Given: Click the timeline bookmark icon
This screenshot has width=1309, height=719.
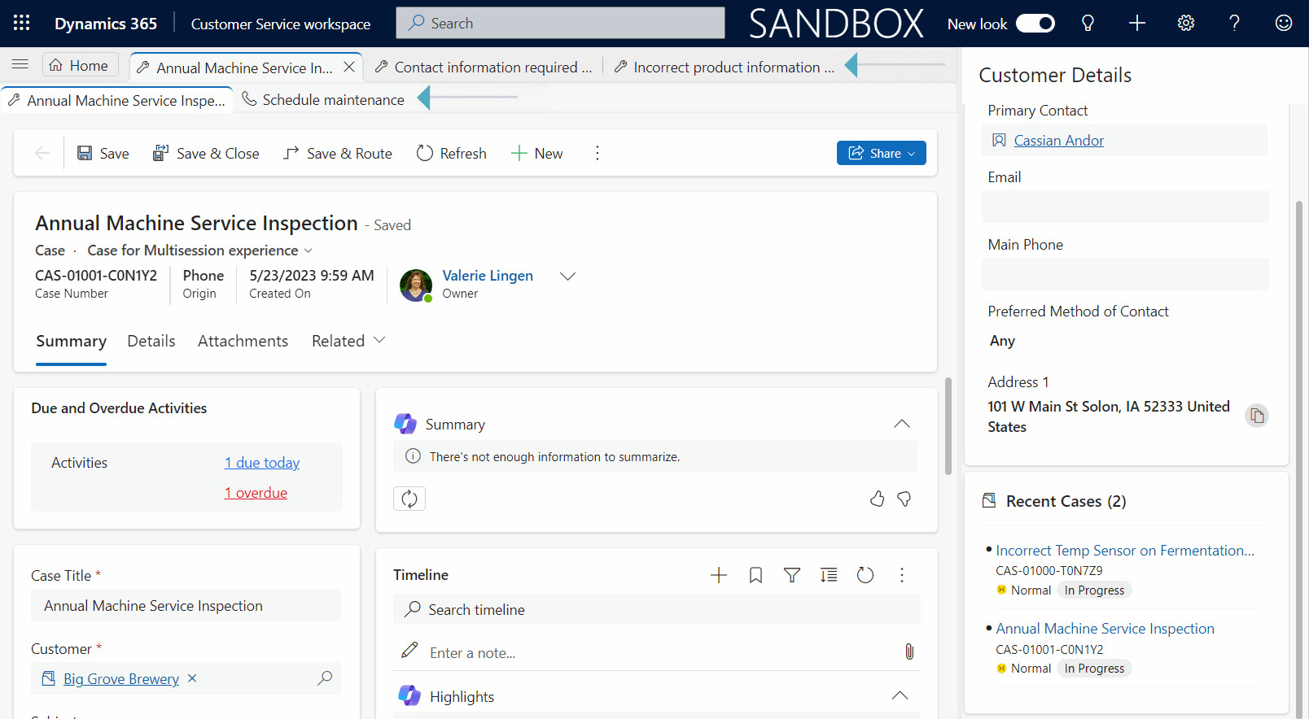Looking at the screenshot, I should pos(755,575).
